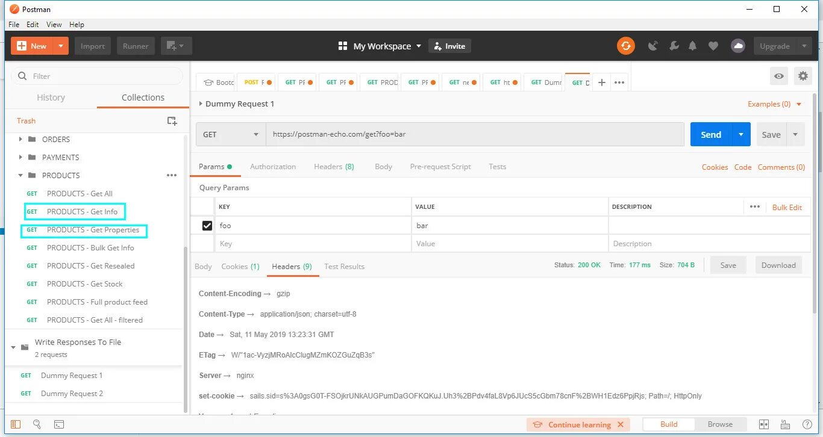Open the Help menu

click(77, 25)
